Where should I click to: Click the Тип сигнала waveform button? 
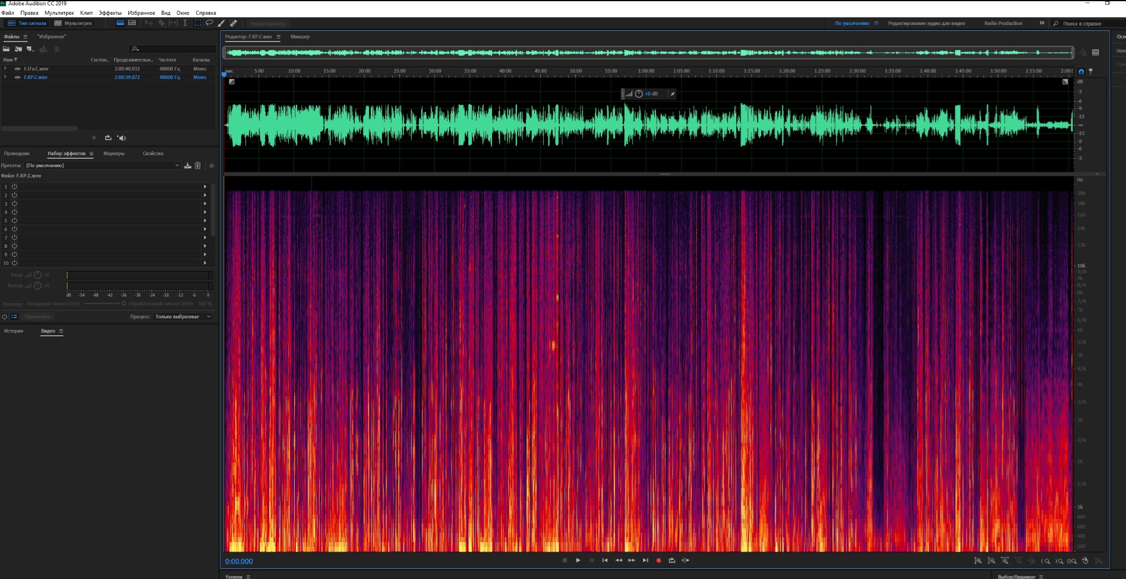27,23
